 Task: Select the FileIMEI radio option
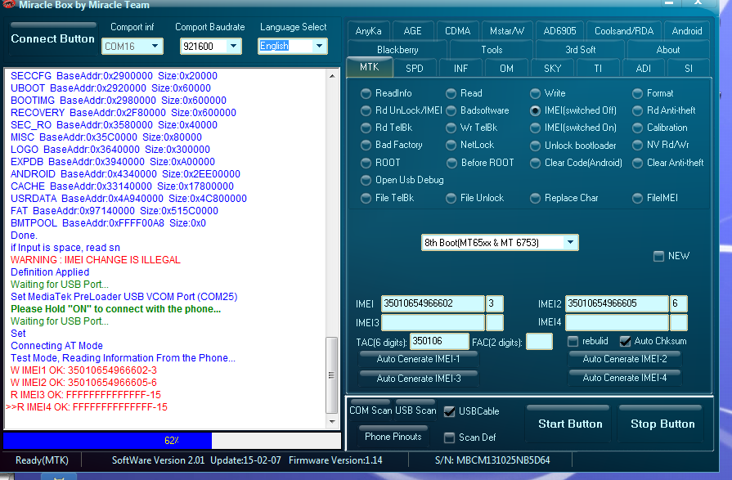[638, 198]
